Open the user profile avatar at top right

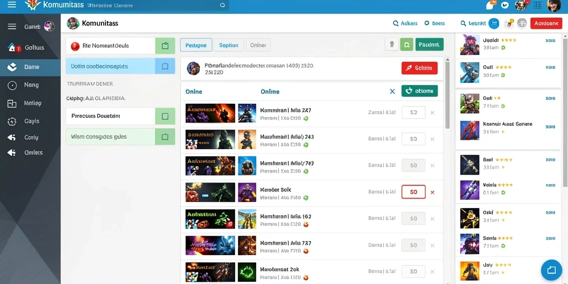pos(554,6)
